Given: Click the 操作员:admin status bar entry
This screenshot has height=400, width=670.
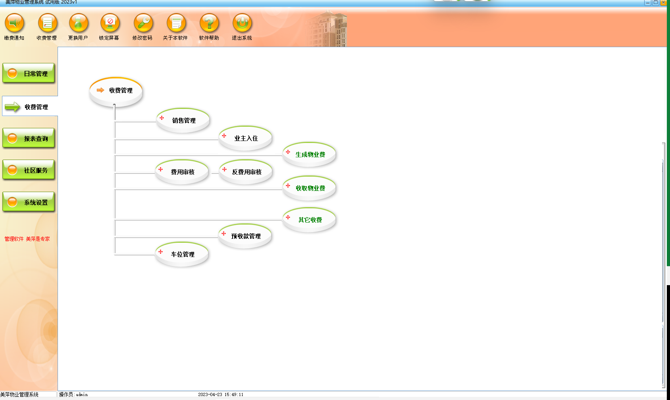Looking at the screenshot, I should tap(73, 394).
